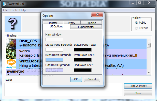Switch to the Twitter tab
This screenshot has height=101, width=157.
[53, 23]
